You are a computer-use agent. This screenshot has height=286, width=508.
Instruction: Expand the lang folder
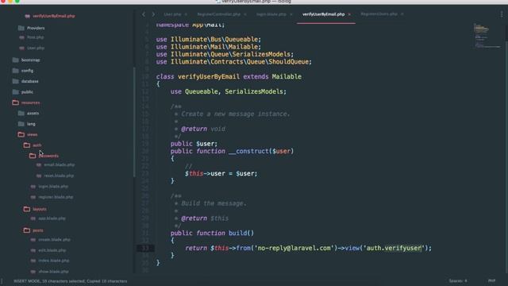point(21,124)
